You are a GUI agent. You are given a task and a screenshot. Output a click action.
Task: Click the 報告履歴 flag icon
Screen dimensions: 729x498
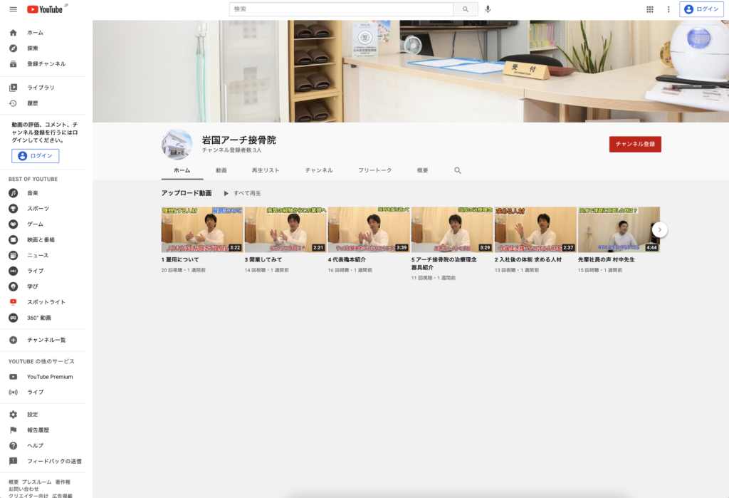pyautogui.click(x=13, y=430)
